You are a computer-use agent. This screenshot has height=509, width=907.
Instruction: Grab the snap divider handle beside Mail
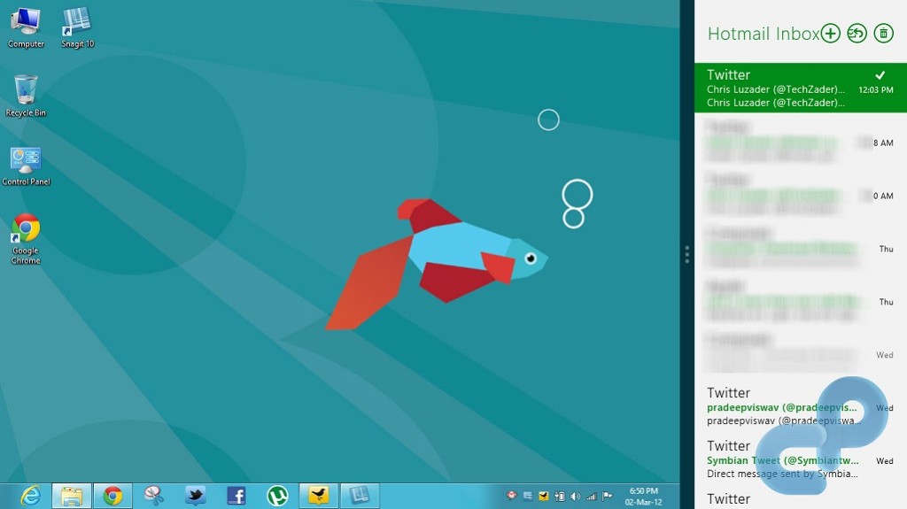686,255
